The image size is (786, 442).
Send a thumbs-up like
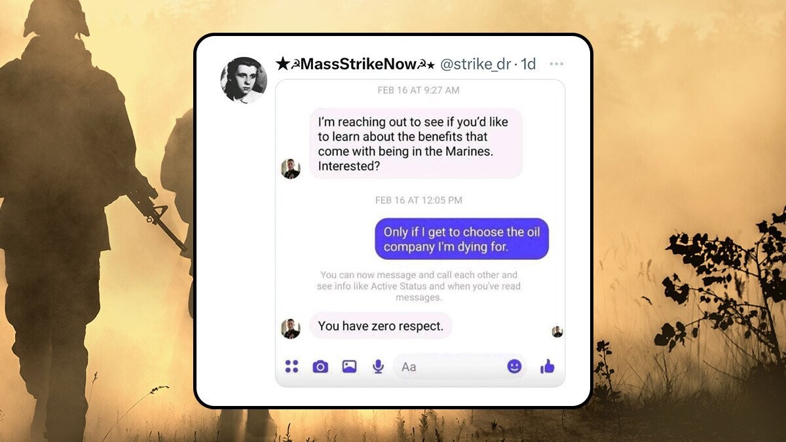click(x=548, y=367)
